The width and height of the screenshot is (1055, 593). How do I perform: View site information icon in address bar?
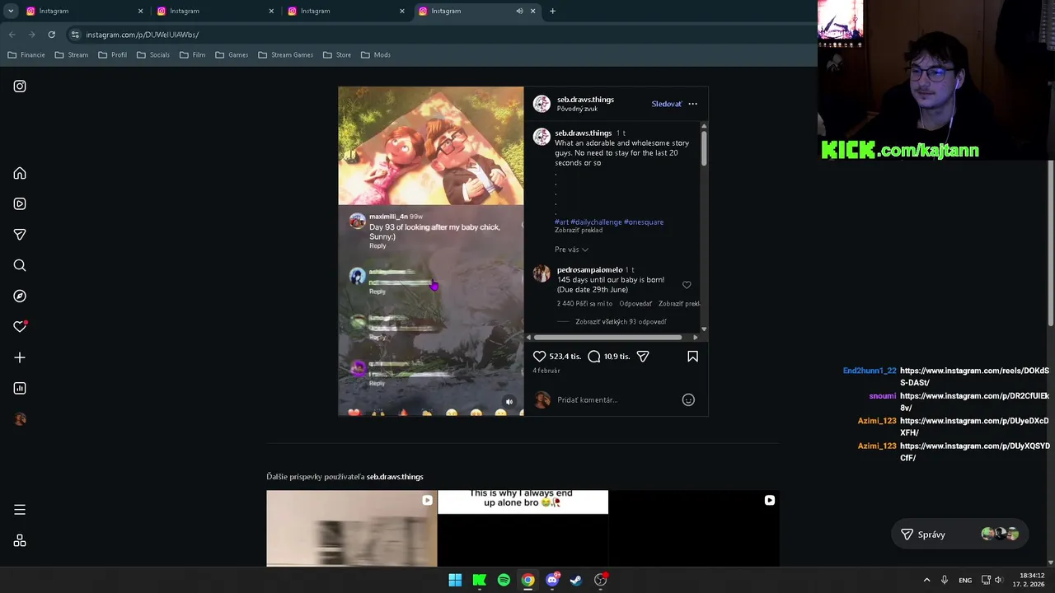pyautogui.click(x=75, y=35)
